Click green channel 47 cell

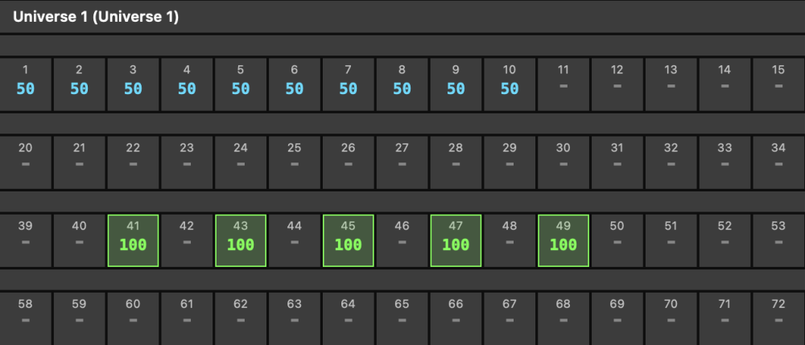click(x=456, y=240)
